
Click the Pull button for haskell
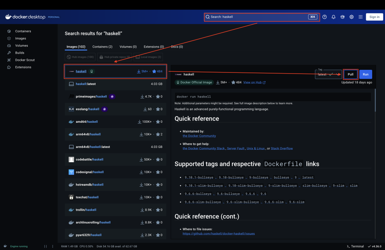(x=350, y=74)
